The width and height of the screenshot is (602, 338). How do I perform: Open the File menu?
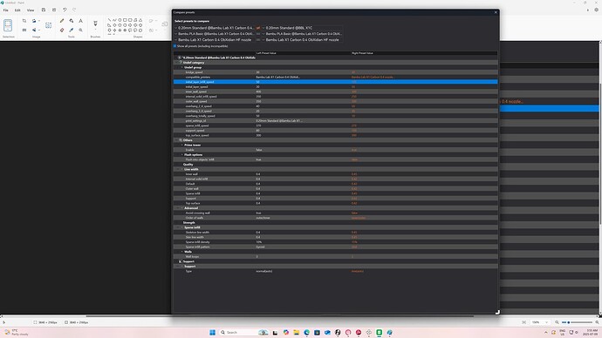6,10
